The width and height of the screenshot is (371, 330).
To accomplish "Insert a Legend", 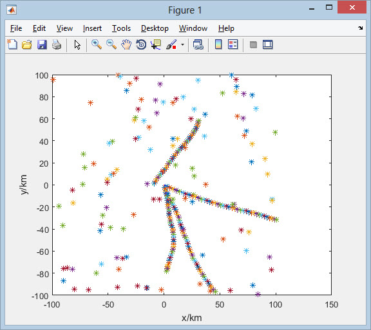I will 233,44.
